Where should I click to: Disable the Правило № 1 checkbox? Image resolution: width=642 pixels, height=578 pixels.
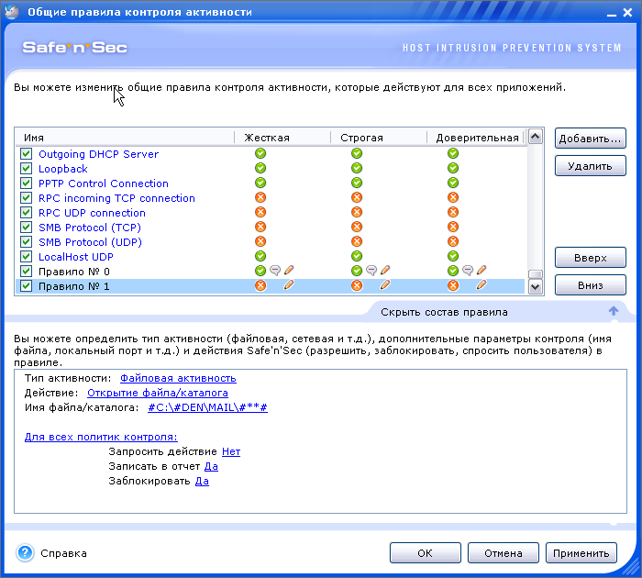click(x=26, y=286)
